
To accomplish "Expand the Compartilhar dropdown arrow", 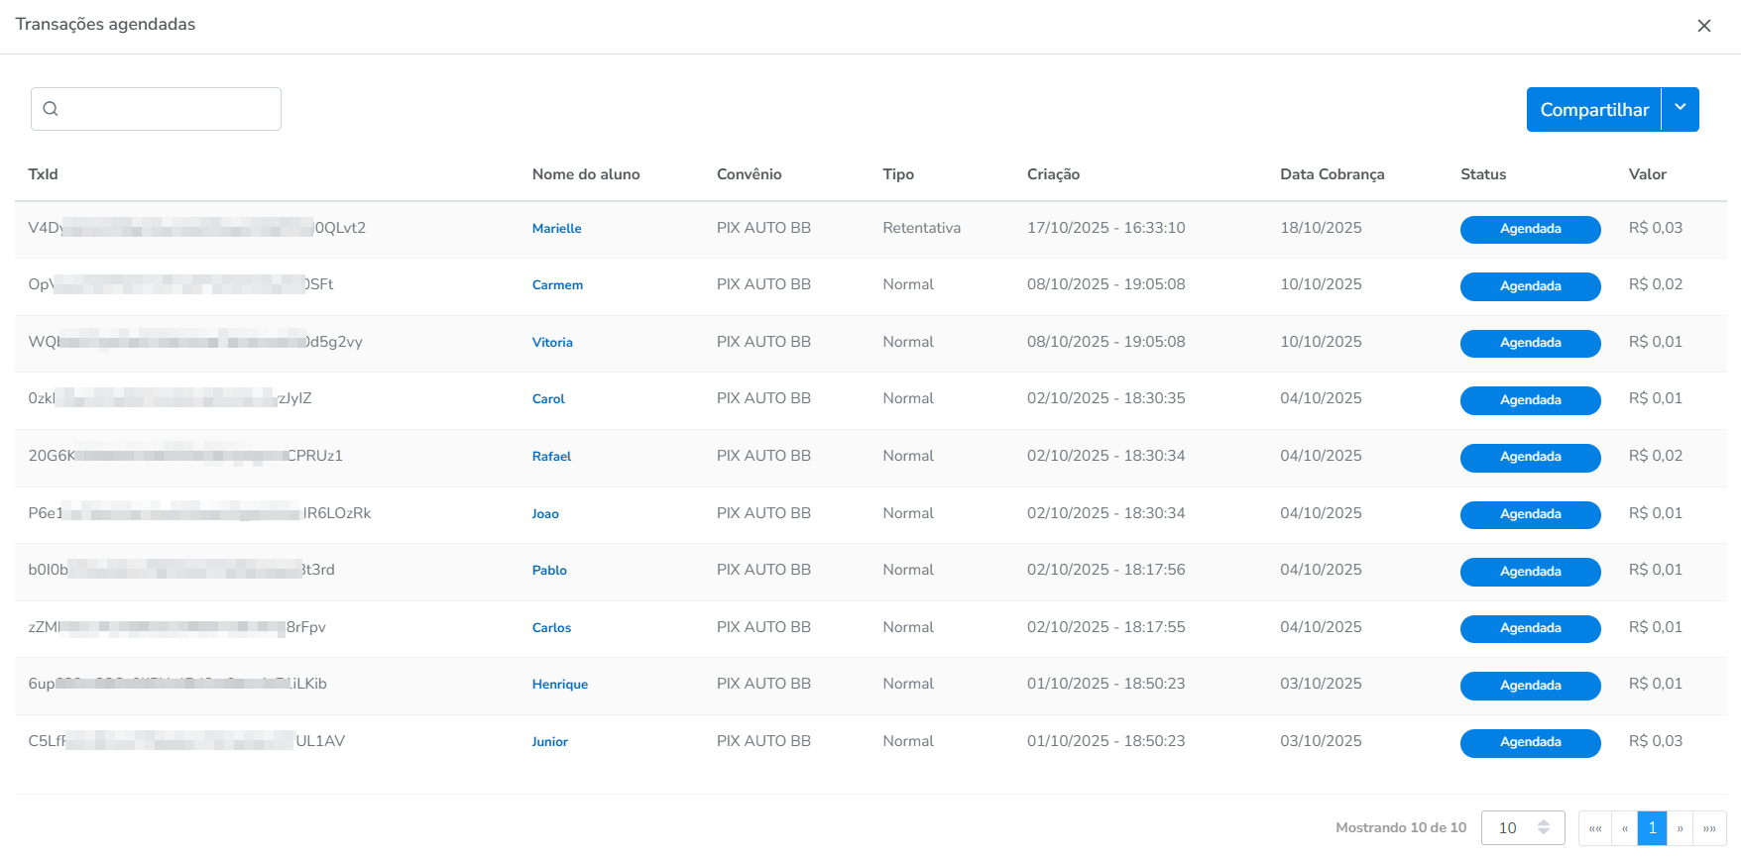I will point(1680,108).
